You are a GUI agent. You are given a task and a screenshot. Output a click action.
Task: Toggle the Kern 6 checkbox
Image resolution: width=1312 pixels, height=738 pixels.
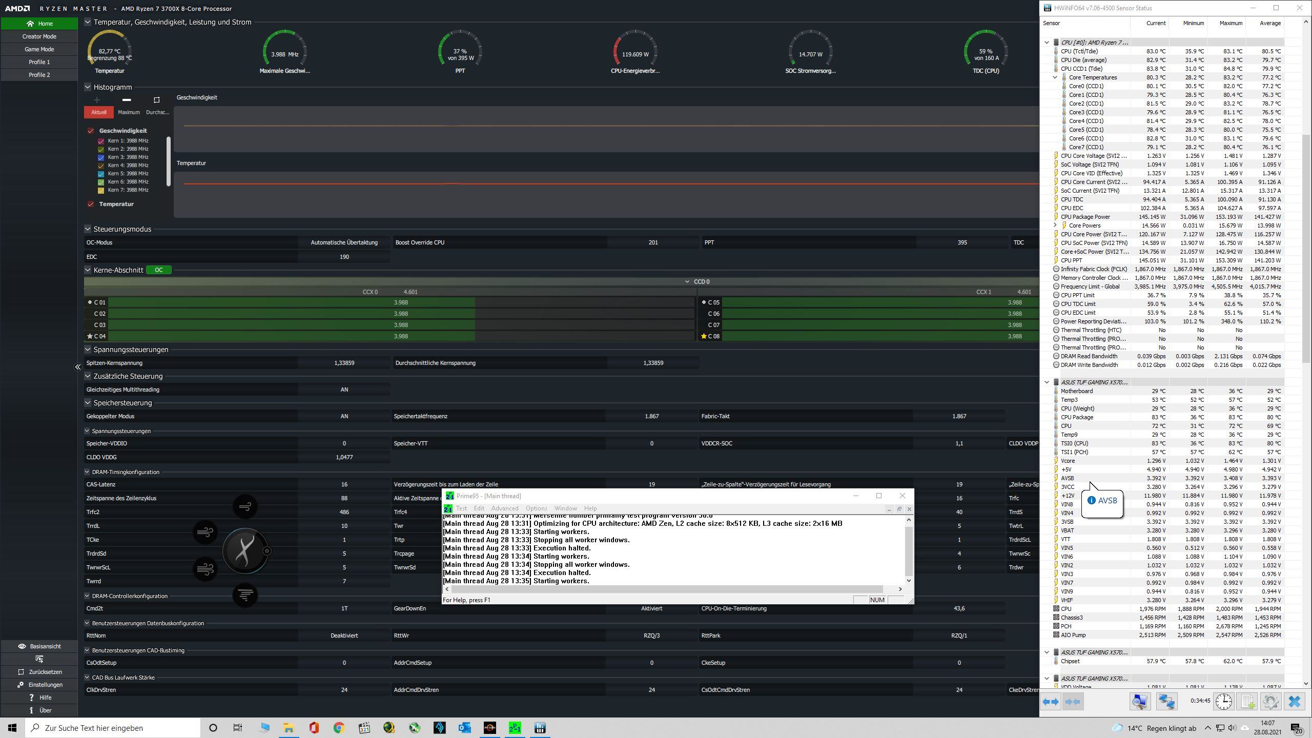pos(101,182)
